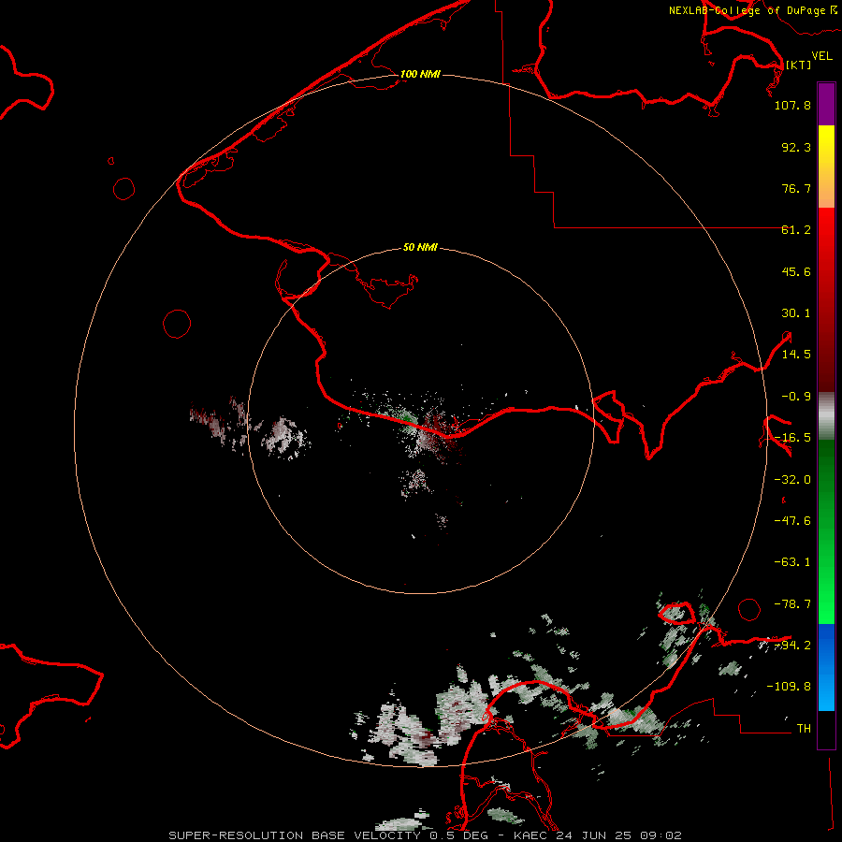Select the 50 NMI range ring label
Screen dimensions: 842x842
(420, 247)
